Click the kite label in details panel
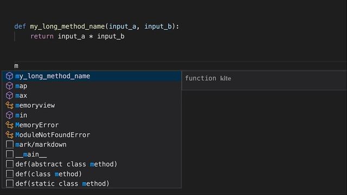 click(226, 79)
